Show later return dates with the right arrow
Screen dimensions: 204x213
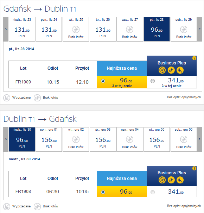click(x=200, y=139)
